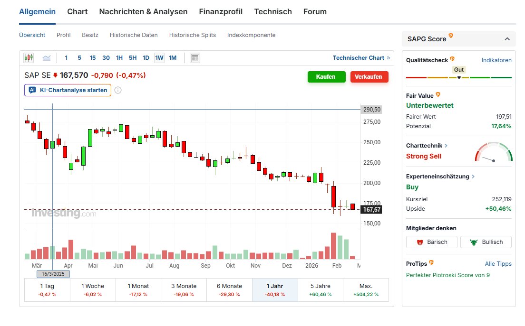Expand Charttechnik details arrow
The image size is (525, 326).
pyautogui.click(x=446, y=146)
